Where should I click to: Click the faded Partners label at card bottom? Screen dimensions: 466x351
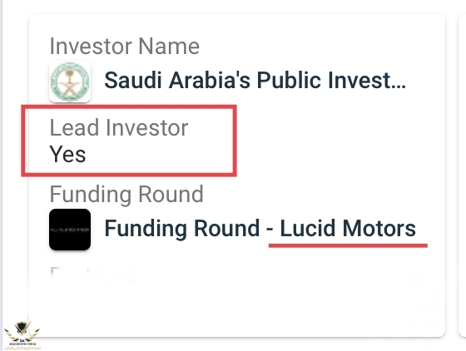pyautogui.click(x=93, y=275)
